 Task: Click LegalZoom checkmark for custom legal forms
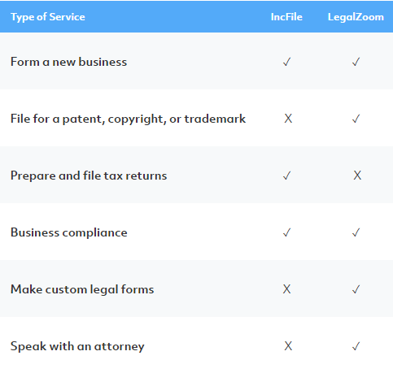pos(356,289)
